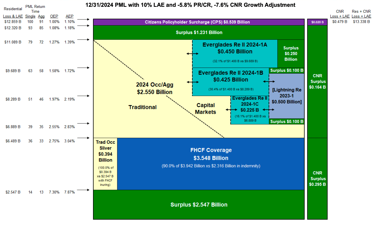Image resolution: width=377 pixels, height=225 pixels.
Task: Select the Everglades Re II 2024-1C block
Action: (250, 110)
